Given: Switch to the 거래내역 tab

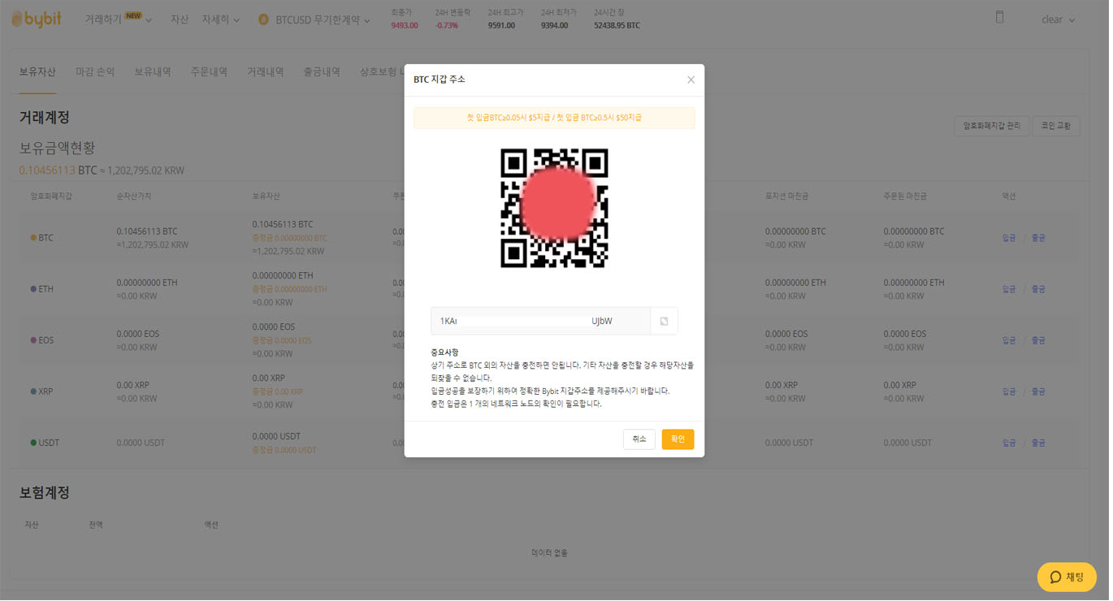Looking at the screenshot, I should pyautogui.click(x=266, y=71).
